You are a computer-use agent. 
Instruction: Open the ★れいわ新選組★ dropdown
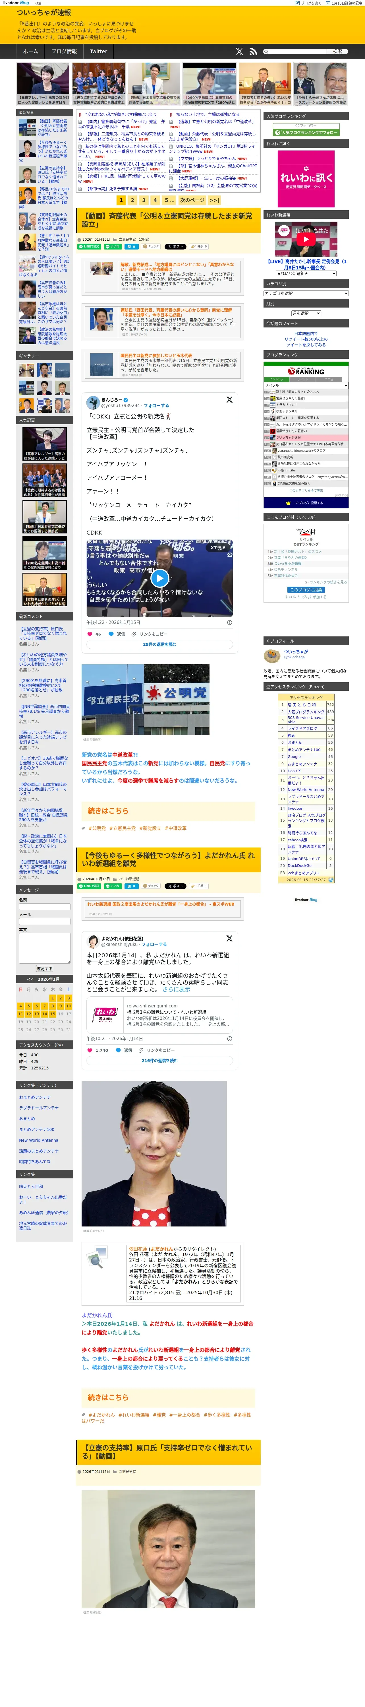coord(306,273)
